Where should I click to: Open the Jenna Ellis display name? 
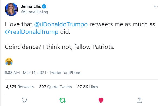tap(31, 6)
